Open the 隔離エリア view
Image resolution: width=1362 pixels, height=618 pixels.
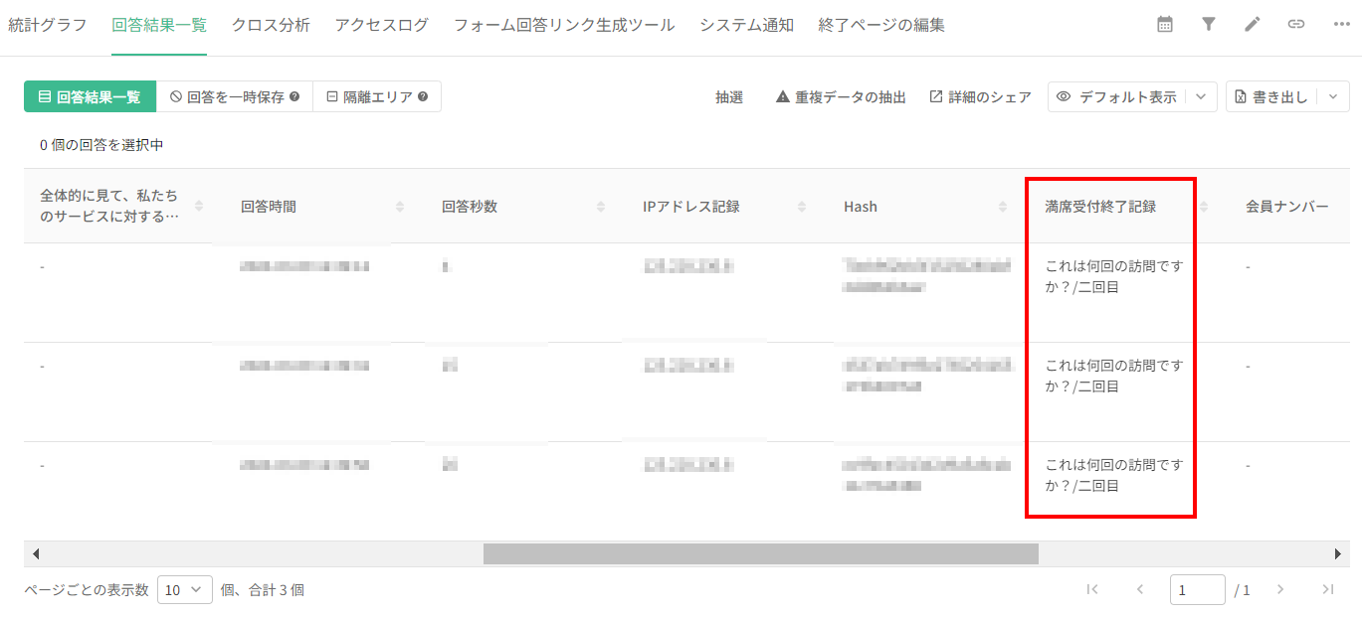377,97
